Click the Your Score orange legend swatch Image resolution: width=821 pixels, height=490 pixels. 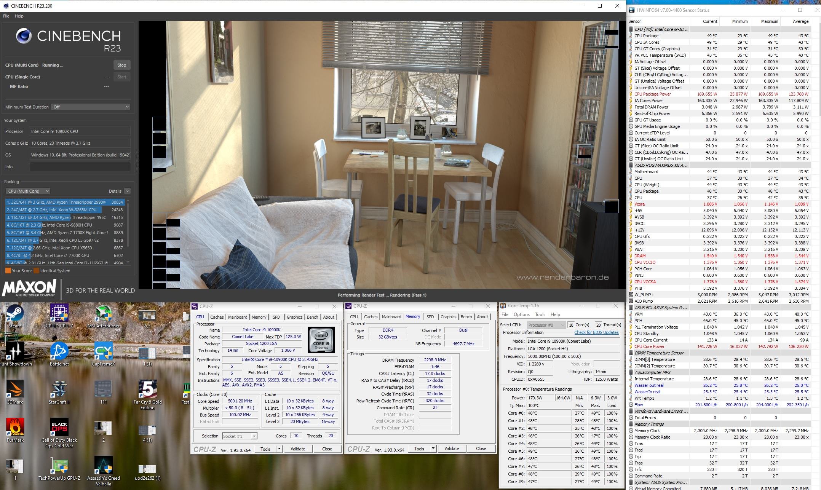point(8,271)
